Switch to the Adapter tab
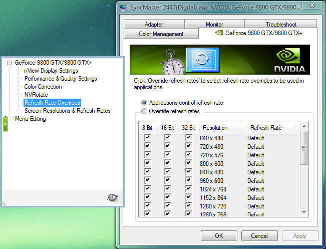The width and height of the screenshot is (326, 249). coord(154,25)
